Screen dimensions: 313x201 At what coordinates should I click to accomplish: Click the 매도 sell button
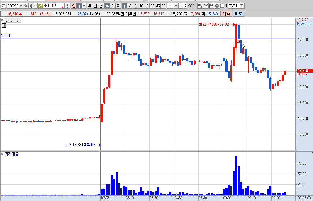click(239, 14)
